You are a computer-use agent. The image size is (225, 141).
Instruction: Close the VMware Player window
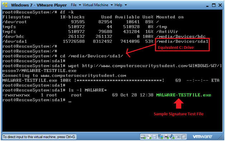coord(220,5)
